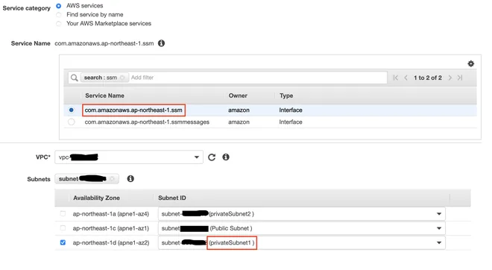Uncheck the ap-northeast-1d availability zone
Screen dimensions: 492x270
[63, 242]
